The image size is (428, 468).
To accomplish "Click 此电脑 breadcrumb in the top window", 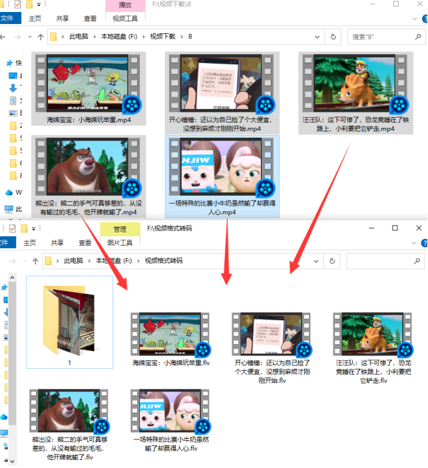I will (x=79, y=37).
